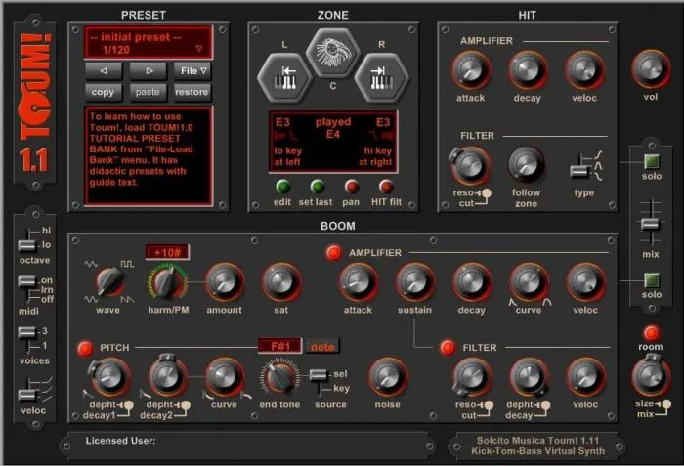The width and height of the screenshot is (684, 466).
Task: Click the restore preset button
Action: pyautogui.click(x=192, y=92)
